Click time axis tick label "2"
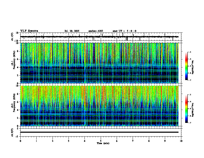 53,141
